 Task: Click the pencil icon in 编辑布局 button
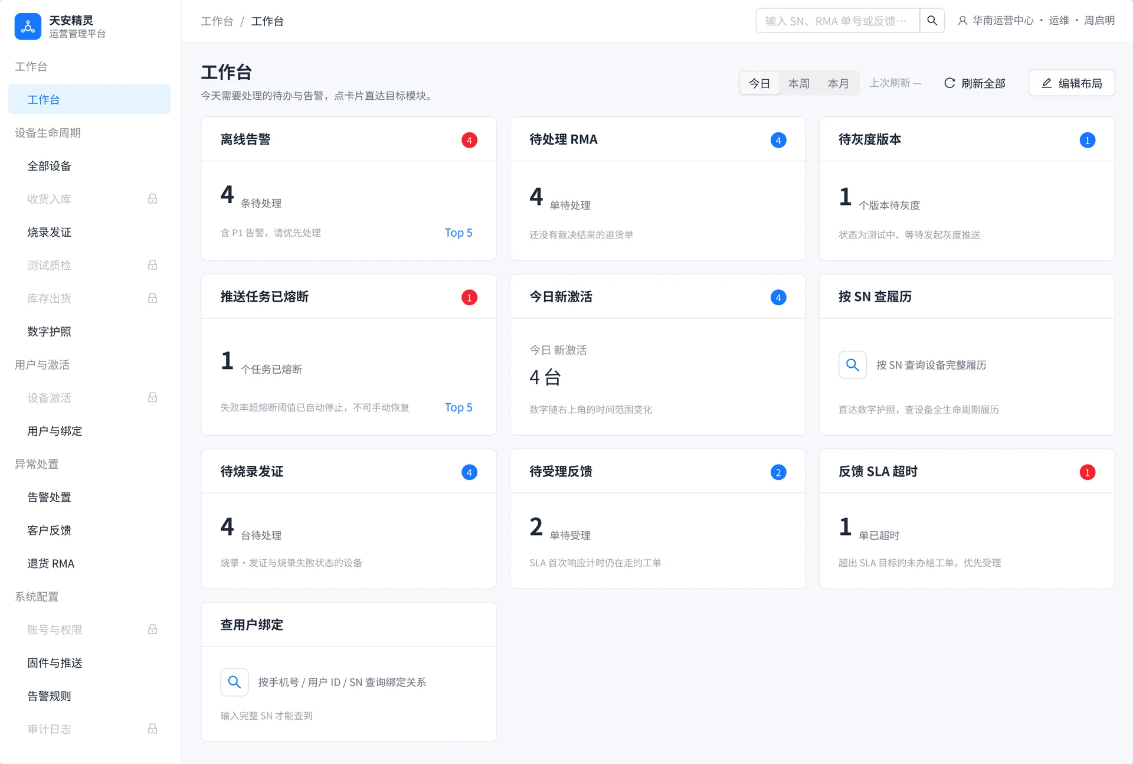pos(1046,83)
